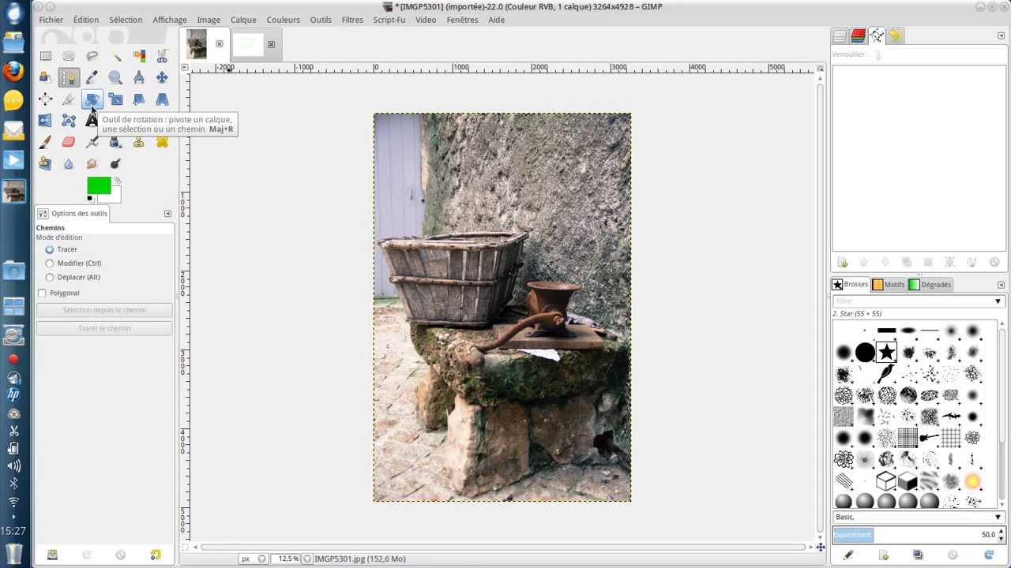The image size is (1011, 568).
Task: Select the Airbrush tool
Action: coord(92,142)
